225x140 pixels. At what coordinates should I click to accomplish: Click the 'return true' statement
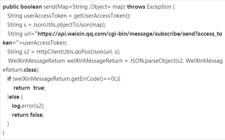tap(29, 88)
